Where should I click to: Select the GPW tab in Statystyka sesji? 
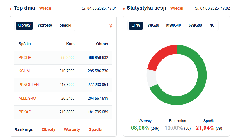tap(136, 25)
